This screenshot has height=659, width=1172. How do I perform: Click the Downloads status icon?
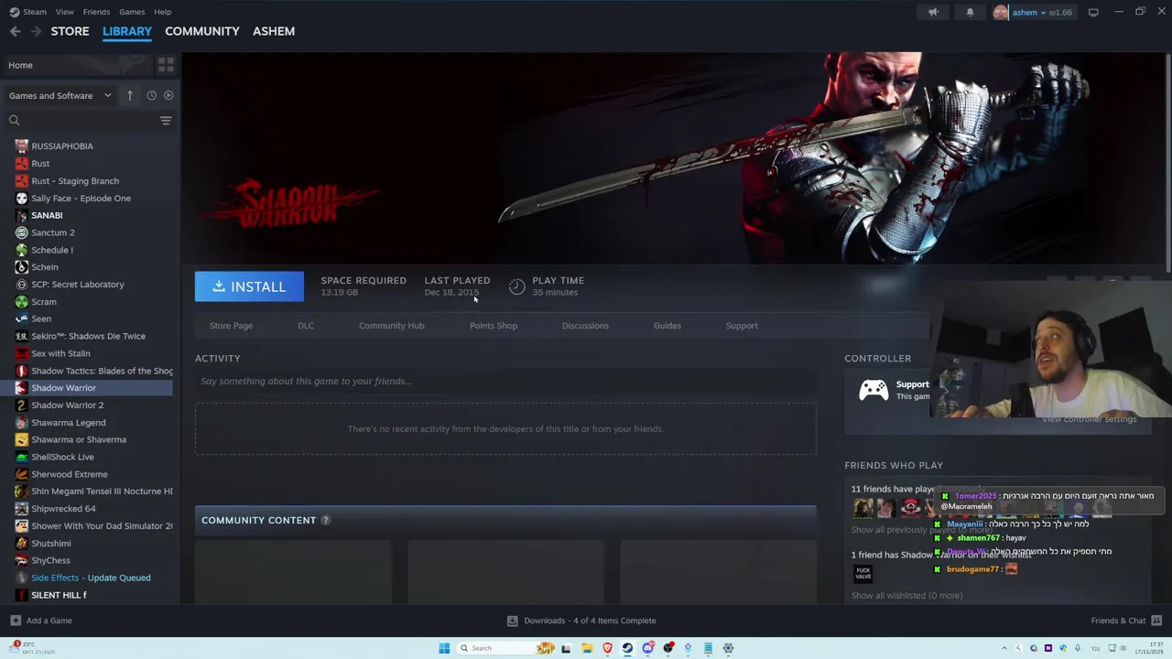coord(513,621)
